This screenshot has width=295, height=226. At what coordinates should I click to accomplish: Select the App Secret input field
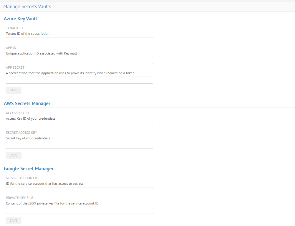79,80
